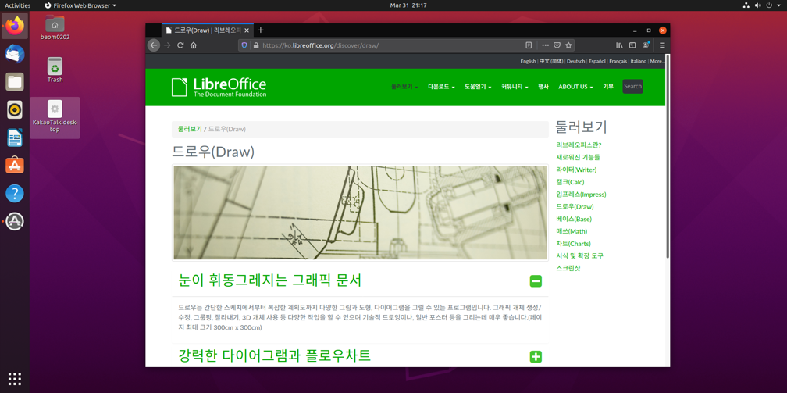Open sidebar link 매쓰(Math)
This screenshot has width=787, height=393.
tap(572, 231)
